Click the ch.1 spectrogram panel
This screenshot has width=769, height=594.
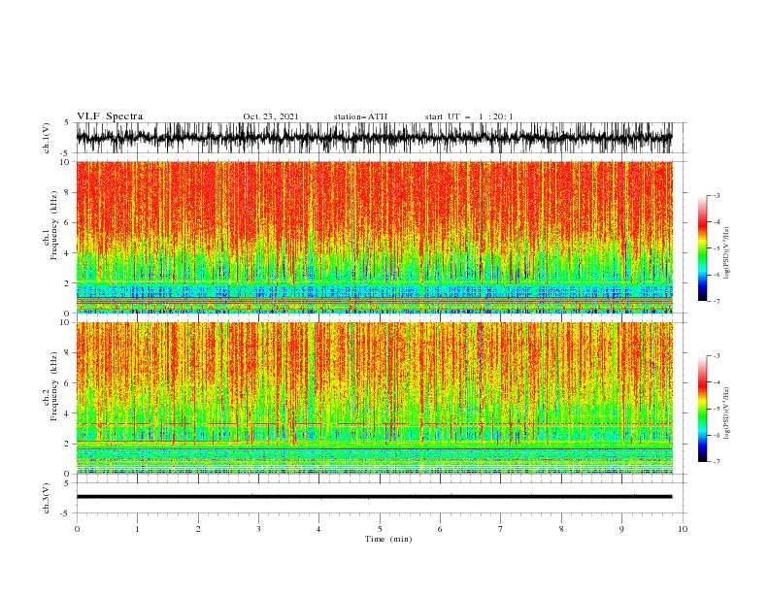pos(374,237)
